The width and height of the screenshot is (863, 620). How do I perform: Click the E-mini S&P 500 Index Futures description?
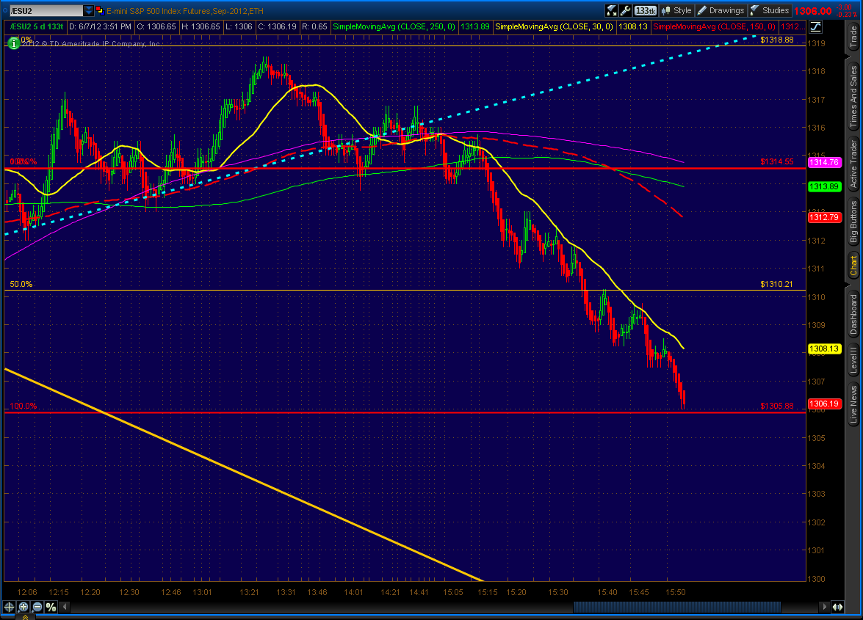coord(185,11)
